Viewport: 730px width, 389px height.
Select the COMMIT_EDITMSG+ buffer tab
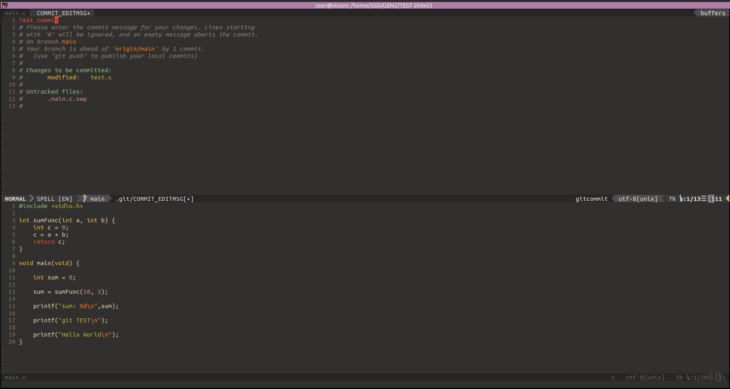click(x=63, y=13)
